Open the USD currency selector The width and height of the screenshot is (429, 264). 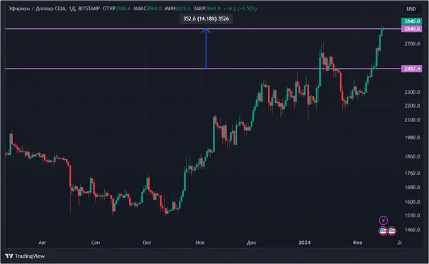click(410, 9)
